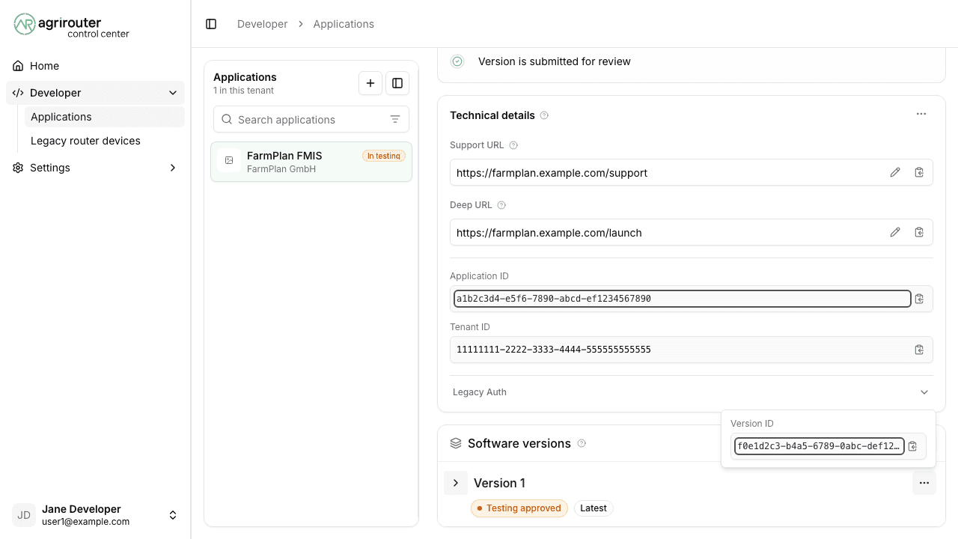Copy the Tenant ID
The height and width of the screenshot is (539, 958).
click(919, 350)
